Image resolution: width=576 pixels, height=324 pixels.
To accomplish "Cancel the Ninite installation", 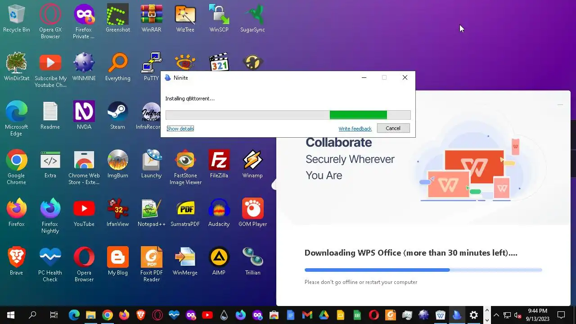I will [393, 128].
